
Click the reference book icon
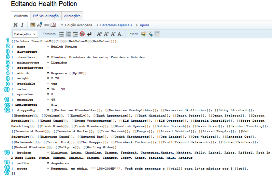point(53,25)
